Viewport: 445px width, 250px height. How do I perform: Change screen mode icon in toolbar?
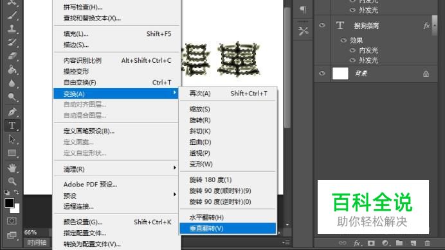point(12,235)
